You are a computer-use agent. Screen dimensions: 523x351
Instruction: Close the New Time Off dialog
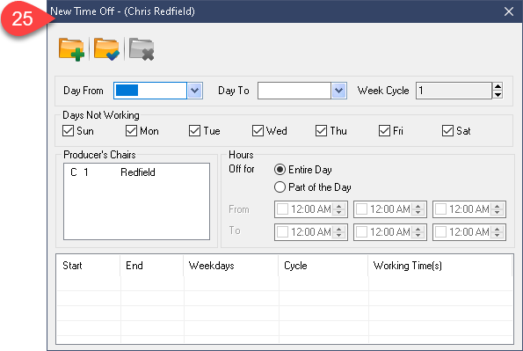[509, 11]
